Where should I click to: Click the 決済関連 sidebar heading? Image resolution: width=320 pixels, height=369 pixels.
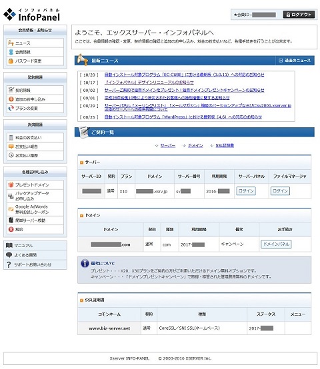(35, 125)
